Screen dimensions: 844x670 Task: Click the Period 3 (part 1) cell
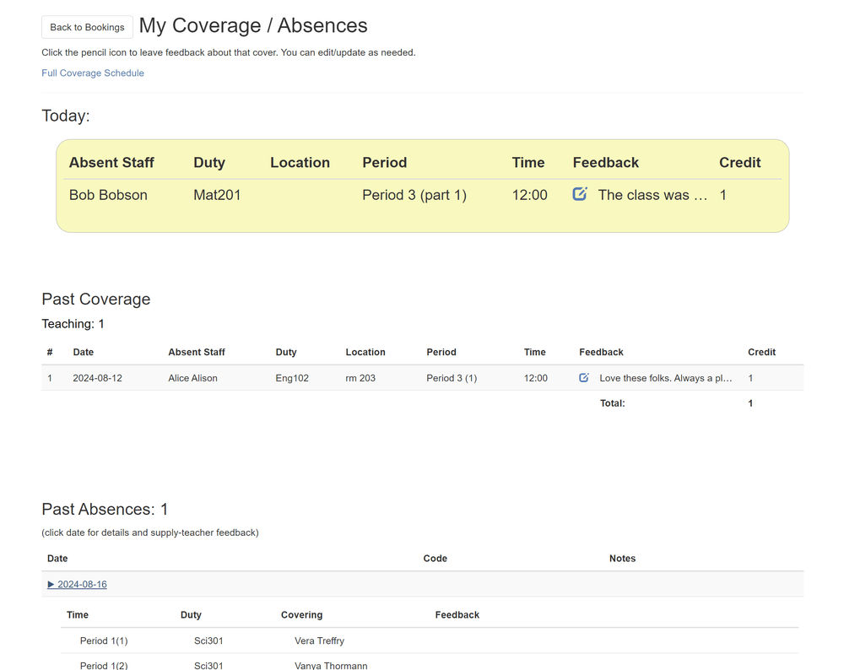pyautogui.click(x=414, y=195)
